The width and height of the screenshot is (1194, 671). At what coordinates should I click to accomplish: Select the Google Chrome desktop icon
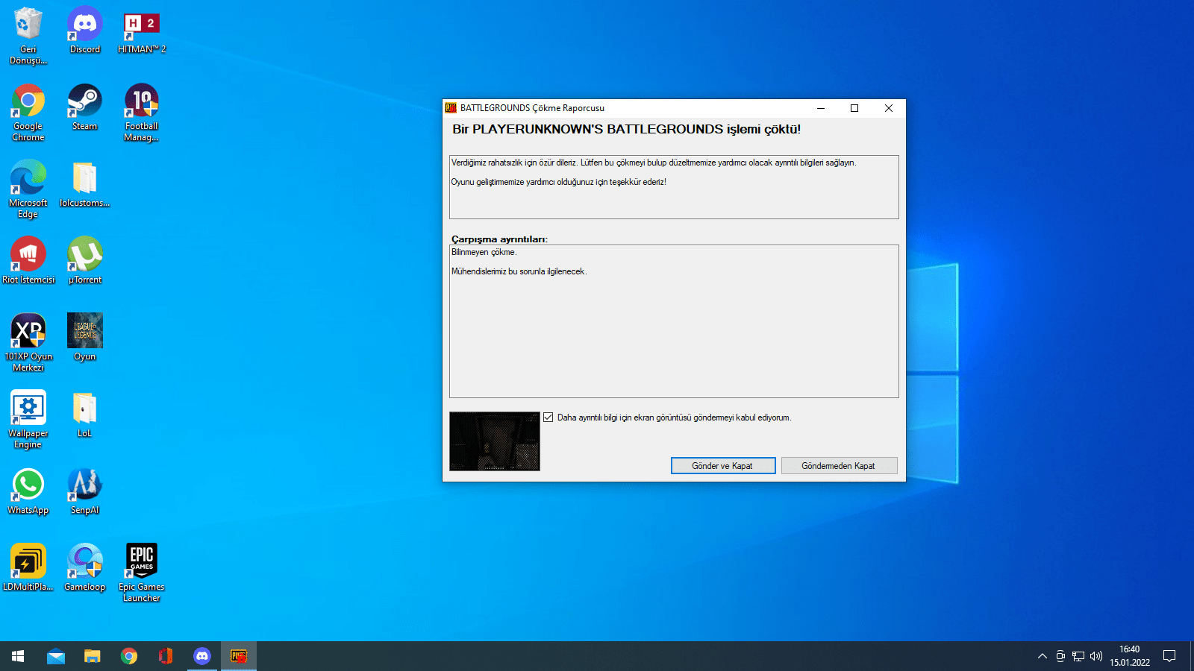pos(28,112)
